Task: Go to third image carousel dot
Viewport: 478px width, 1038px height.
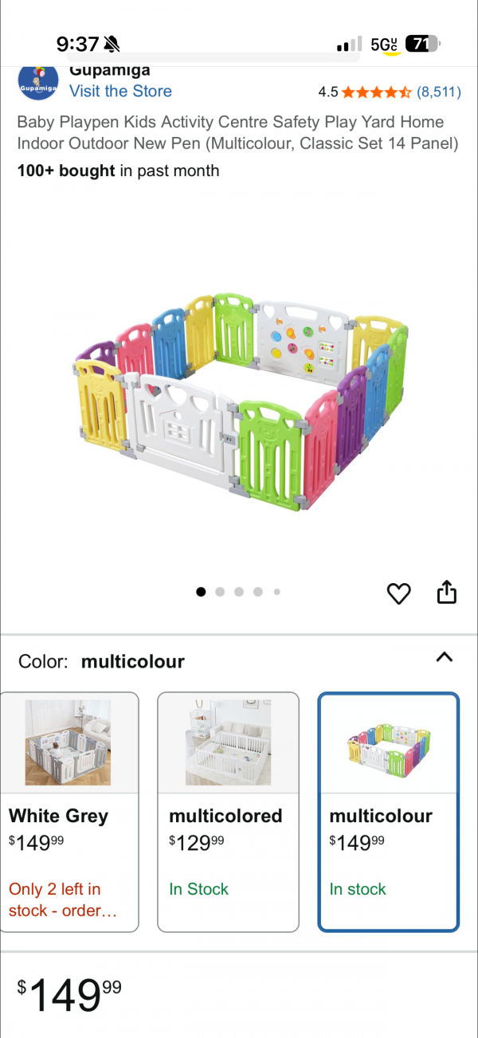Action: click(239, 592)
